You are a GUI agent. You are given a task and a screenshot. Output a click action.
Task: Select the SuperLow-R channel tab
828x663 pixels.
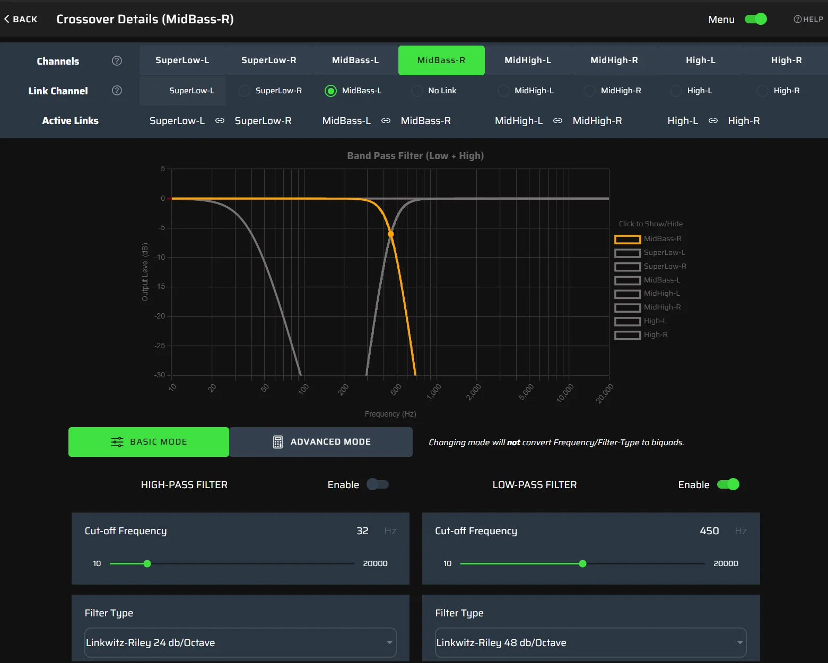(x=269, y=60)
